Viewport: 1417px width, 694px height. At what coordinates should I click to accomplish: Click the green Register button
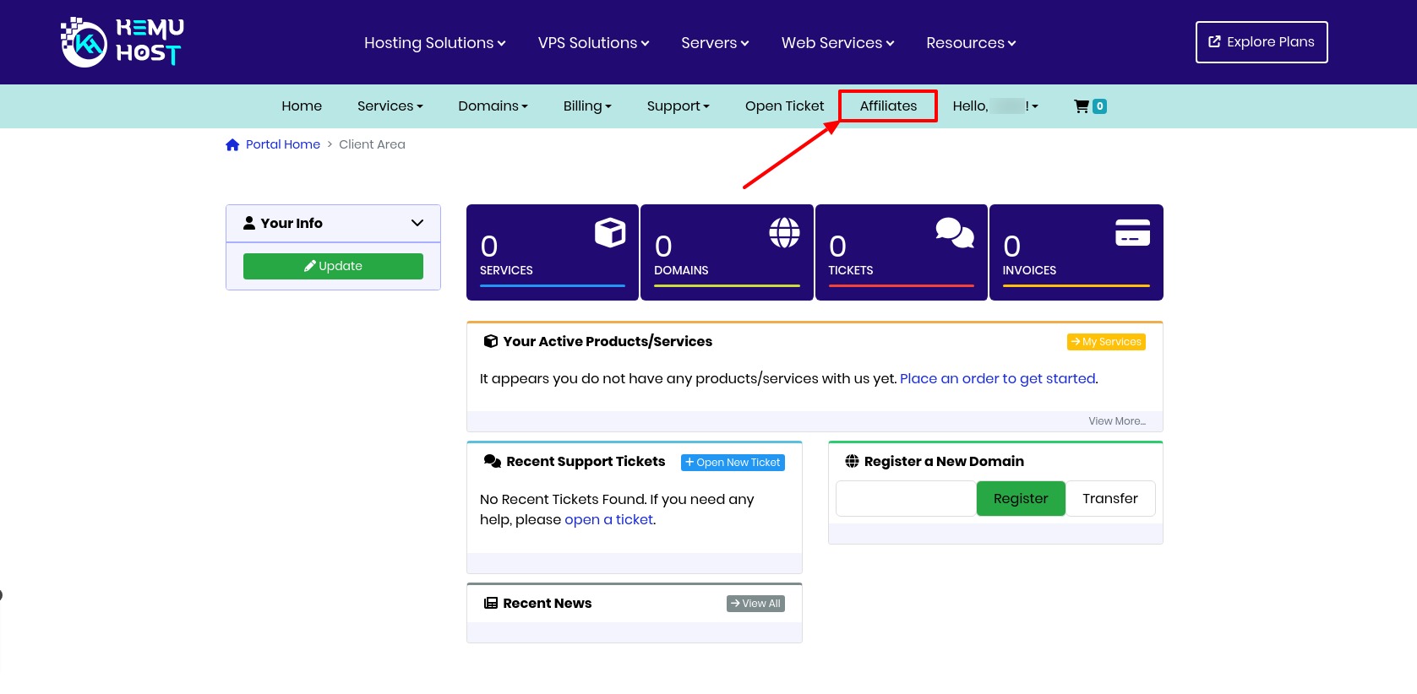(1021, 499)
